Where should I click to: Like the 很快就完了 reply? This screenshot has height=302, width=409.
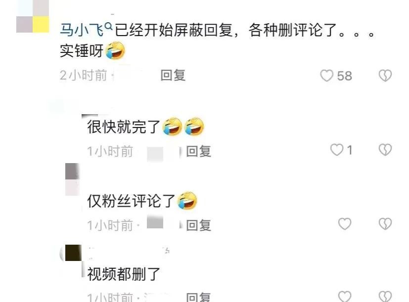(x=337, y=150)
